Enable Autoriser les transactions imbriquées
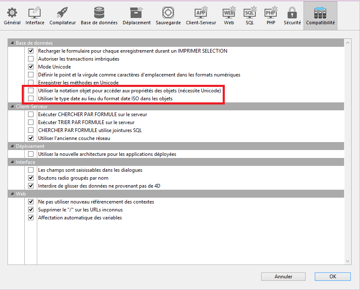This screenshot has height=290, width=360. click(x=31, y=59)
